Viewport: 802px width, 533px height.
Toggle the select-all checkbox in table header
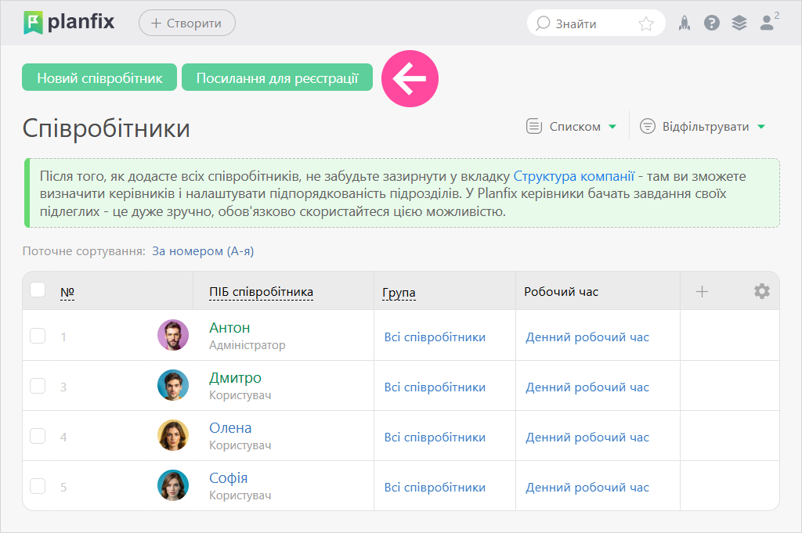[38, 290]
